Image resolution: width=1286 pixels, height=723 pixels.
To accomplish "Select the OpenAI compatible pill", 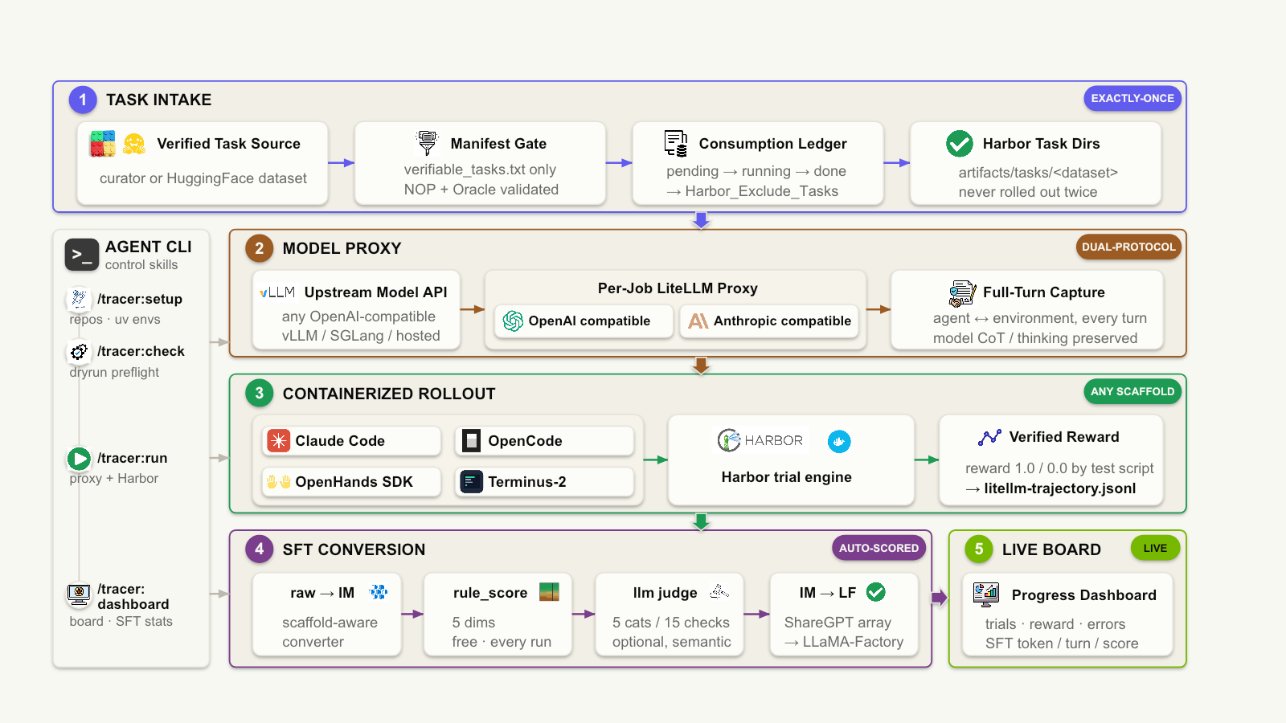I will 584,321.
